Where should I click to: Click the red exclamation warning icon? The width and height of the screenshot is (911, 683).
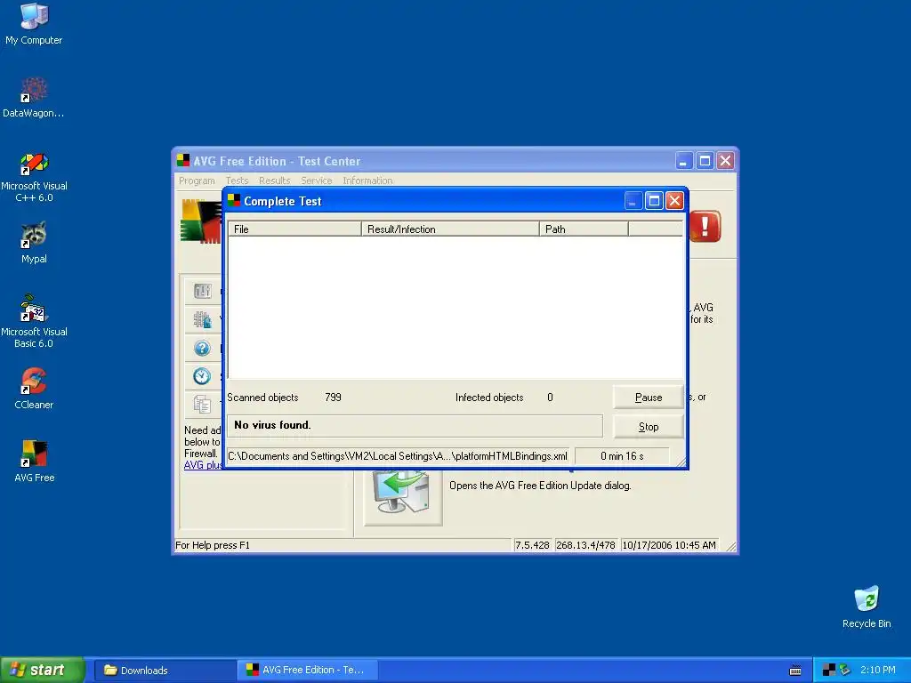tap(705, 226)
